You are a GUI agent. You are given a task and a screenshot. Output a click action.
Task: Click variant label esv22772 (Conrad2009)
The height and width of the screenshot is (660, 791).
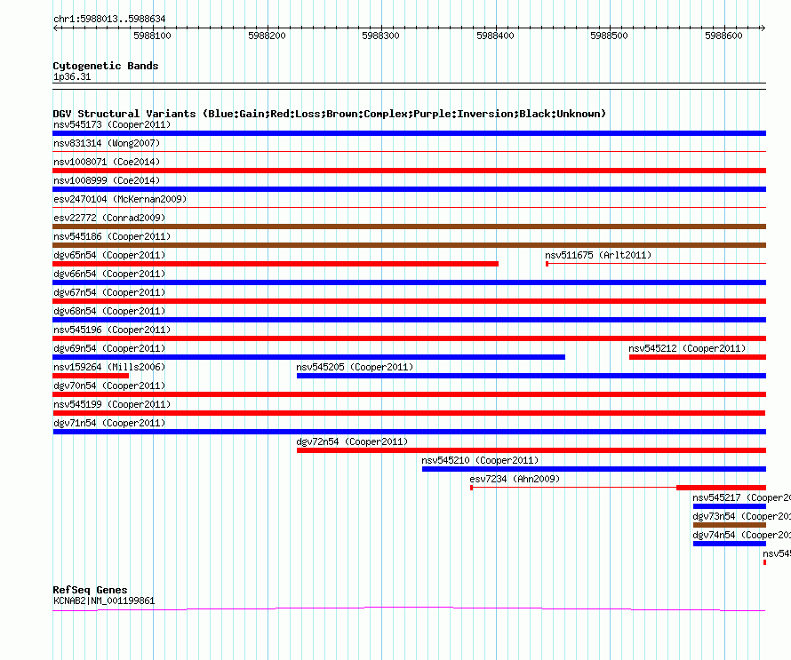pyautogui.click(x=109, y=218)
